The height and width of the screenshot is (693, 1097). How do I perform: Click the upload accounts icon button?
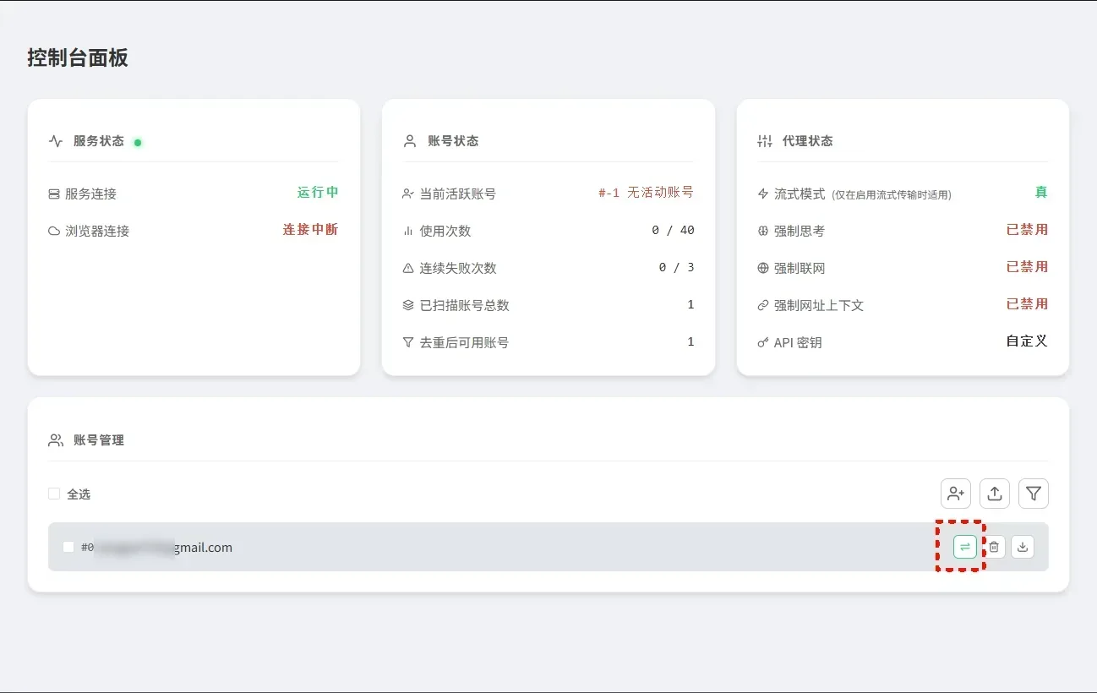pyautogui.click(x=995, y=494)
